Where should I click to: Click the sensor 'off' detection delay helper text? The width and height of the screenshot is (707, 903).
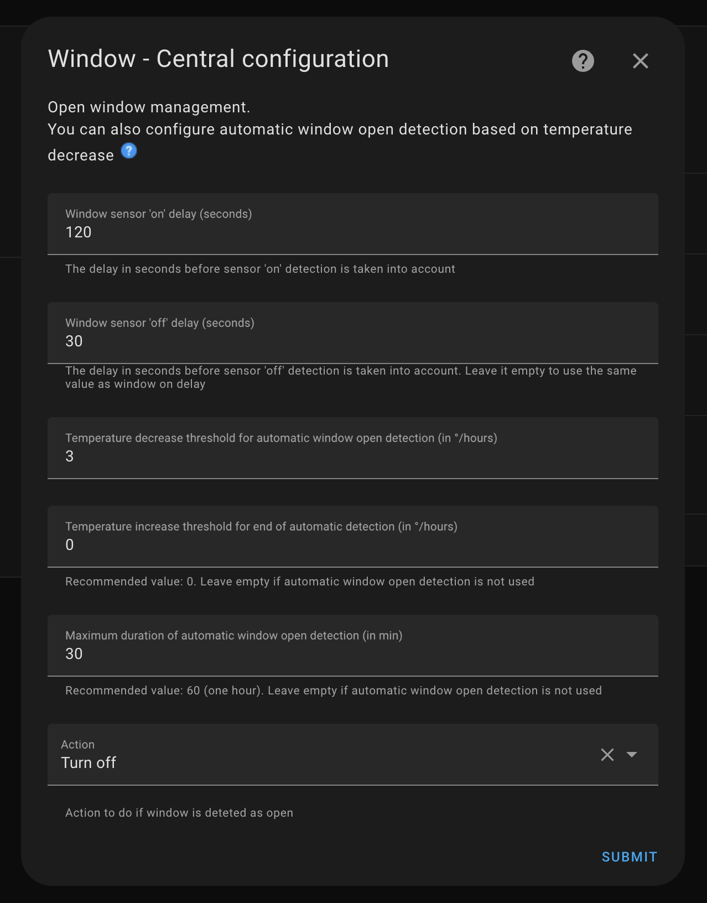(x=351, y=377)
